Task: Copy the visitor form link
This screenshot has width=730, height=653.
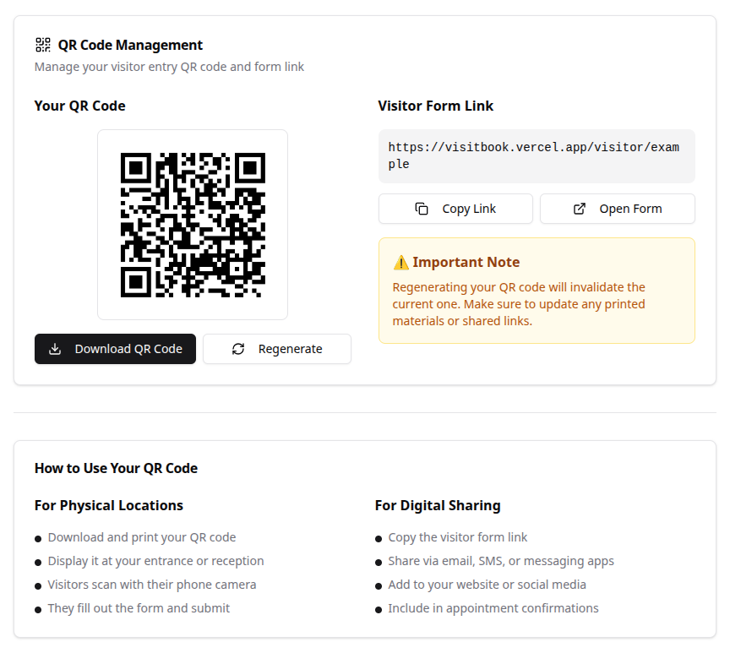Action: [455, 209]
